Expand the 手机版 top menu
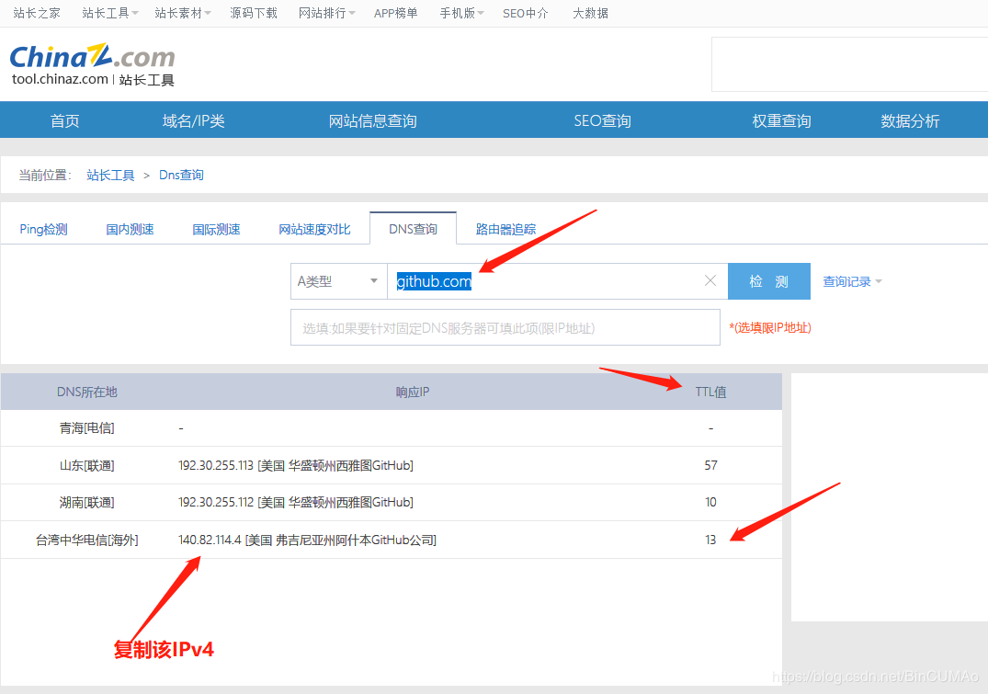 (x=461, y=13)
